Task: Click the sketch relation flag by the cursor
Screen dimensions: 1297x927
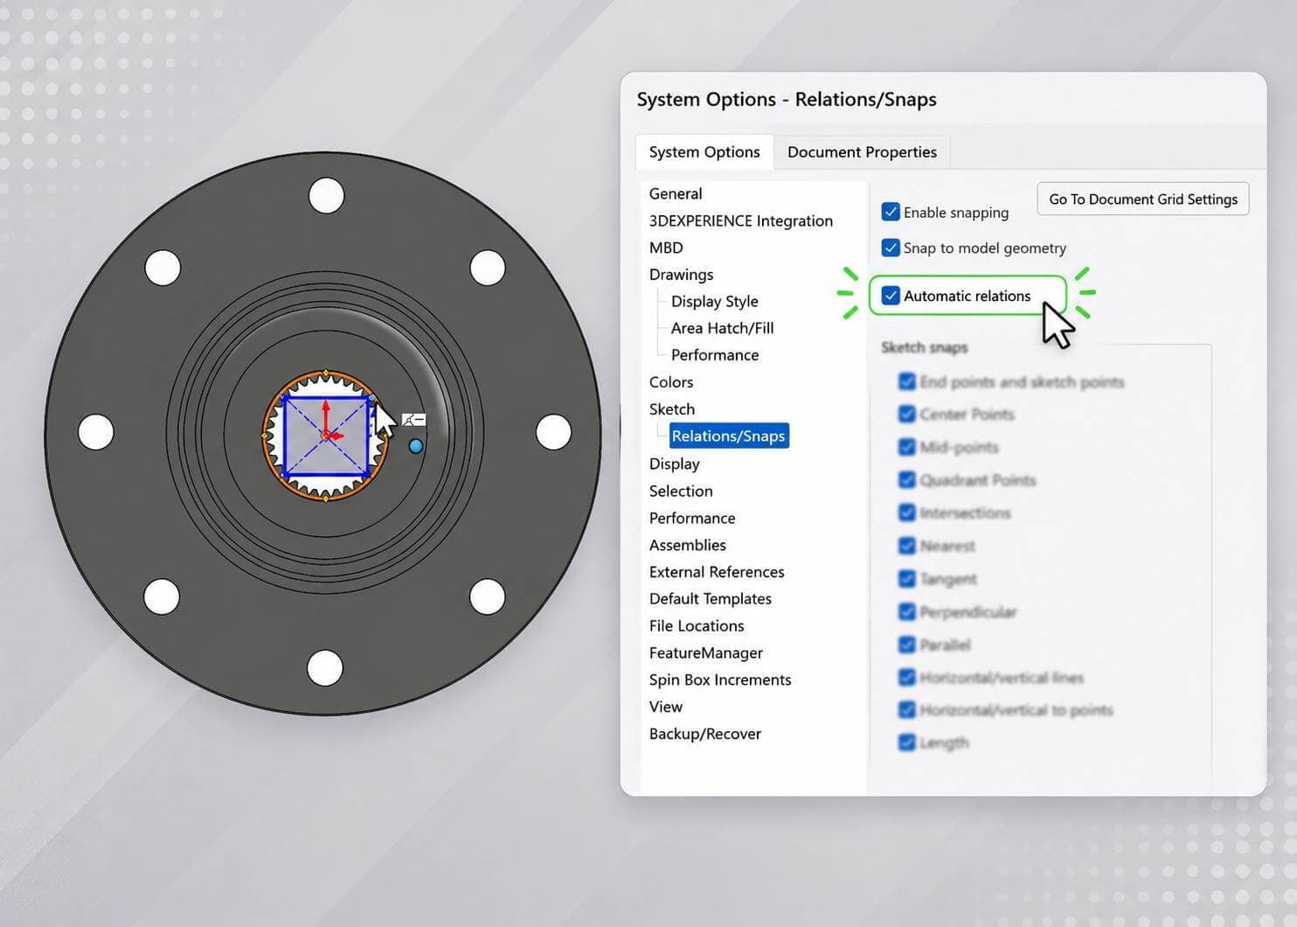Action: (413, 421)
